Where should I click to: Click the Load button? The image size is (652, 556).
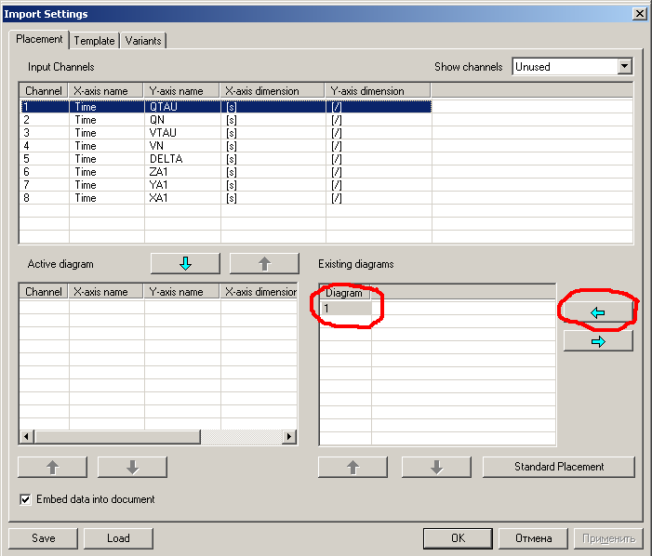(117, 537)
